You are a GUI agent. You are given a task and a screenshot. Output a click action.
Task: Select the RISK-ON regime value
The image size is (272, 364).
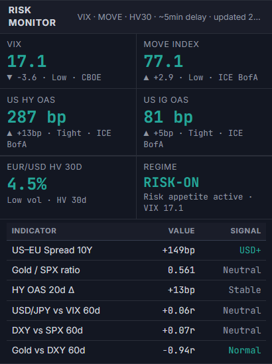tap(171, 182)
